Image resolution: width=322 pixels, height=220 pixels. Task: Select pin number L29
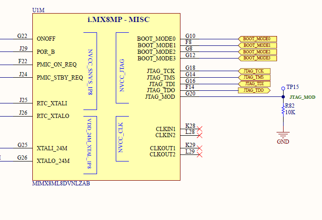pyautogui.click(x=190, y=152)
